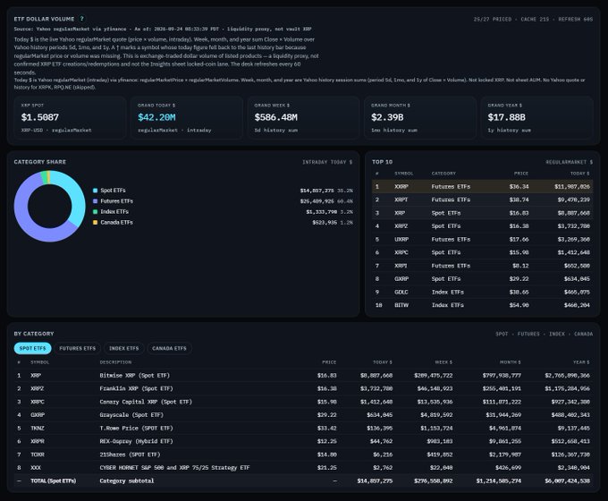
Task: Select the GDLC row in Top 10
Action: [482, 293]
